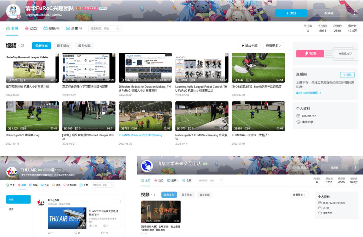
Task: Switch to 投稿 69 tab on FuRoC page
Action: tap(51, 29)
